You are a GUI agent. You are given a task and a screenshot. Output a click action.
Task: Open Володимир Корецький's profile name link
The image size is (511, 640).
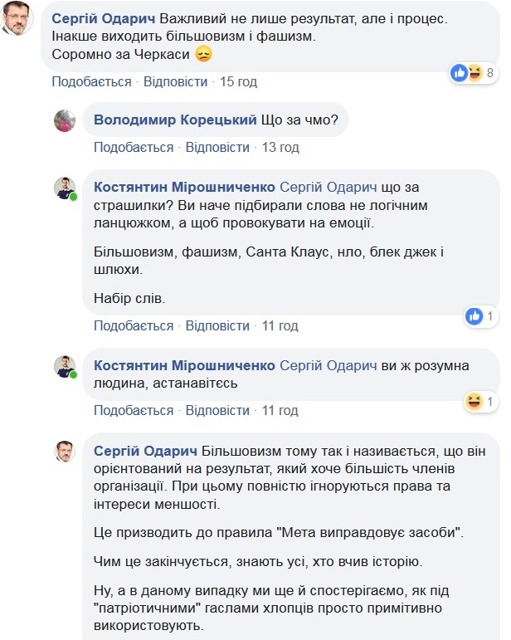(x=175, y=120)
